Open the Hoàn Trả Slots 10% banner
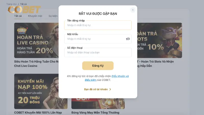Screen dimensions: 204x115 pos(160,40)
